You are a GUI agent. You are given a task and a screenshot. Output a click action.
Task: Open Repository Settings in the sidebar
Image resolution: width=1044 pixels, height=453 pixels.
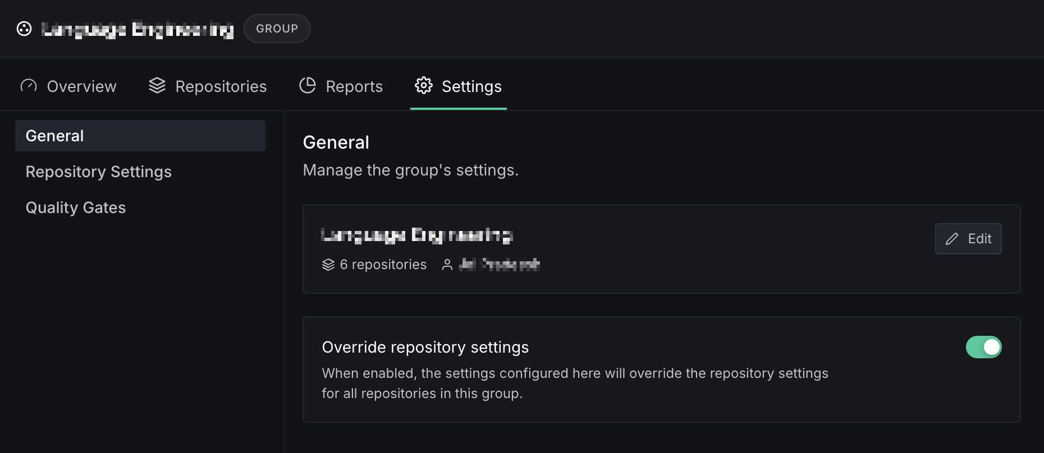[99, 172]
